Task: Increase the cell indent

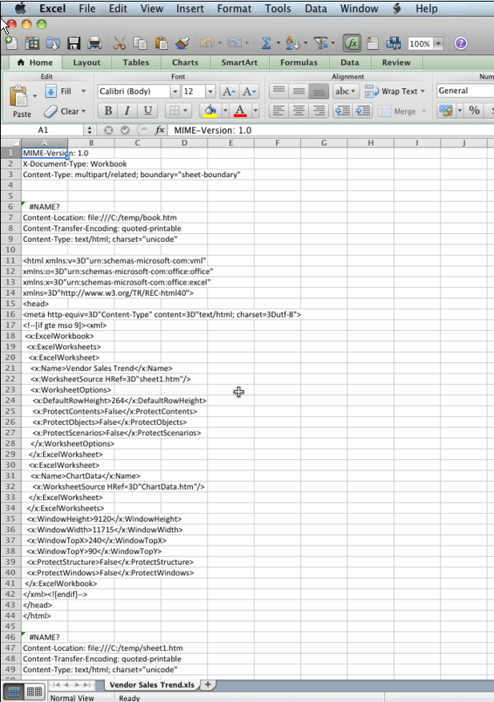Action: pyautogui.click(x=363, y=111)
